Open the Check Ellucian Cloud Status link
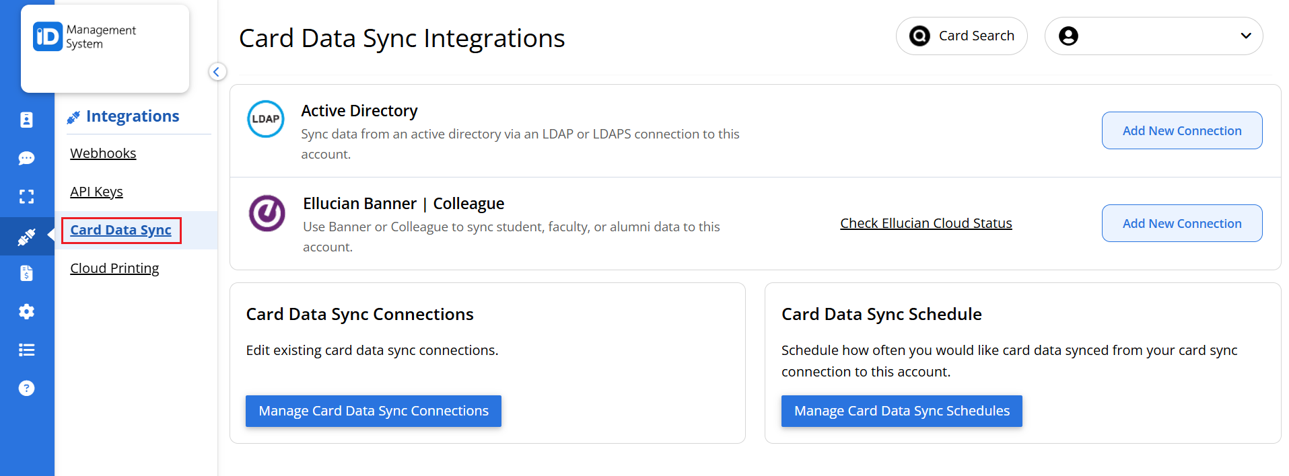 pos(926,223)
